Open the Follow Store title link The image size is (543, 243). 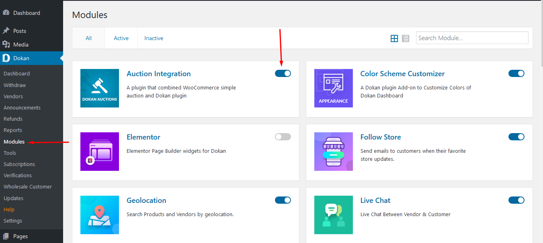coord(381,137)
